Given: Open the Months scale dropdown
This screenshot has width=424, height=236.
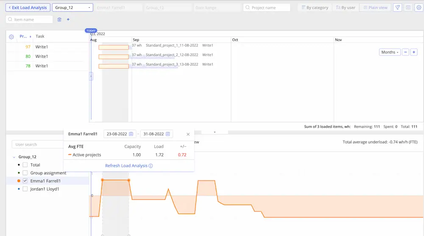Looking at the screenshot, I should point(390,52).
